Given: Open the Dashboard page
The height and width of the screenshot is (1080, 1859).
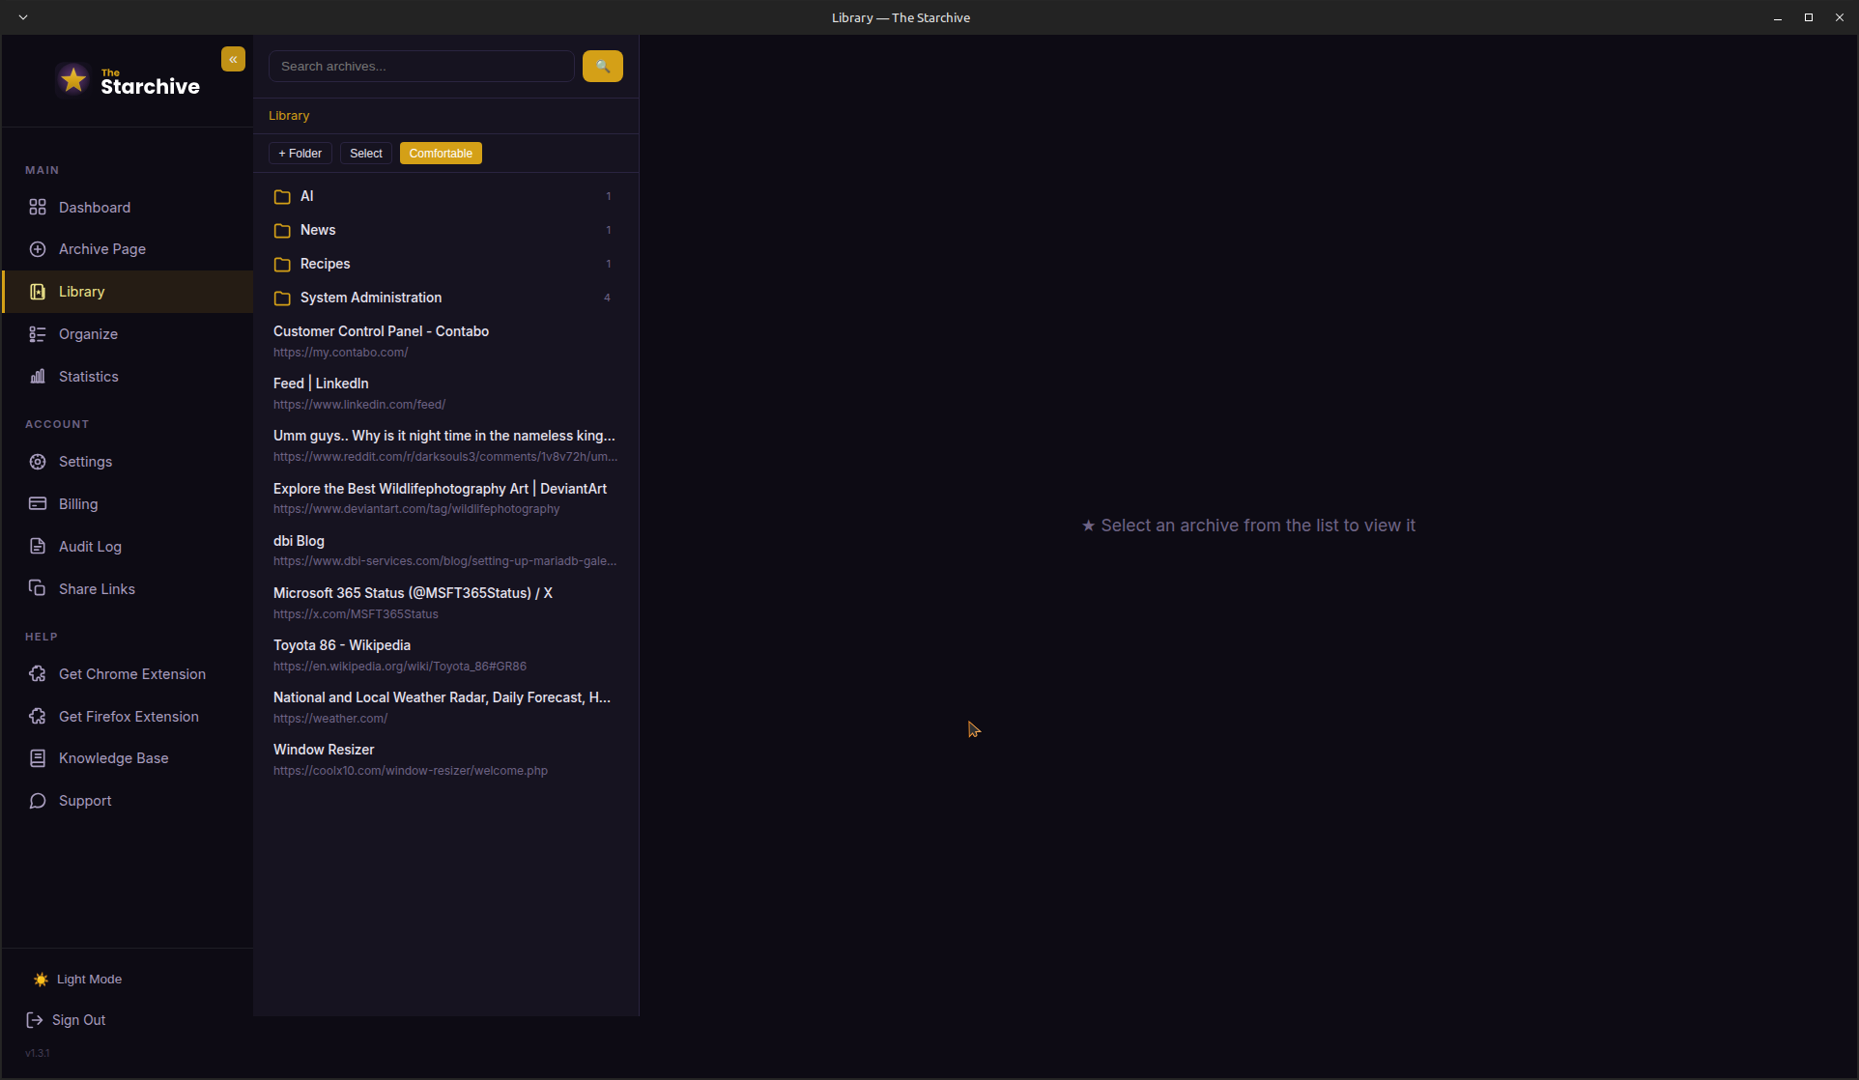Looking at the screenshot, I should 128,208.
